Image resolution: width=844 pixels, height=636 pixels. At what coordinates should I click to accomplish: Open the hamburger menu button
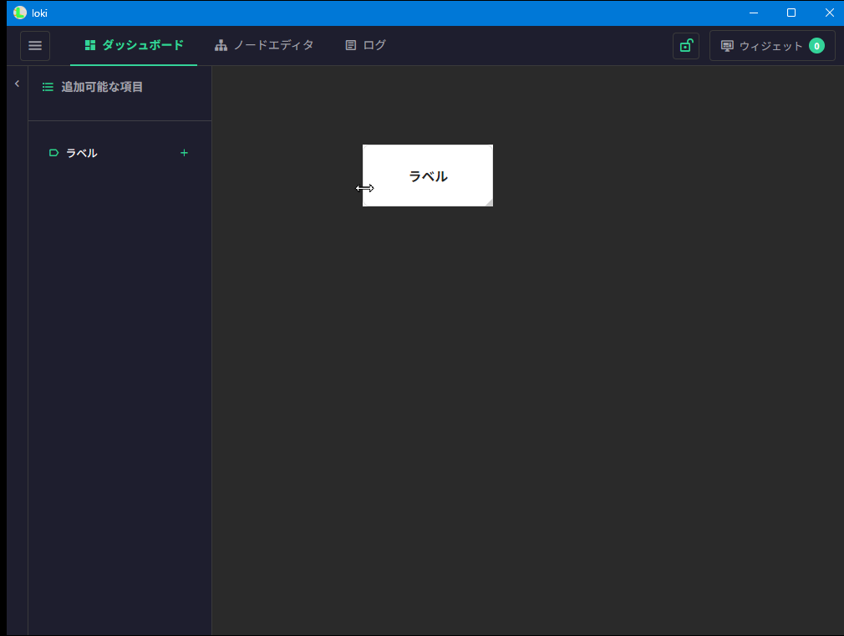point(35,46)
